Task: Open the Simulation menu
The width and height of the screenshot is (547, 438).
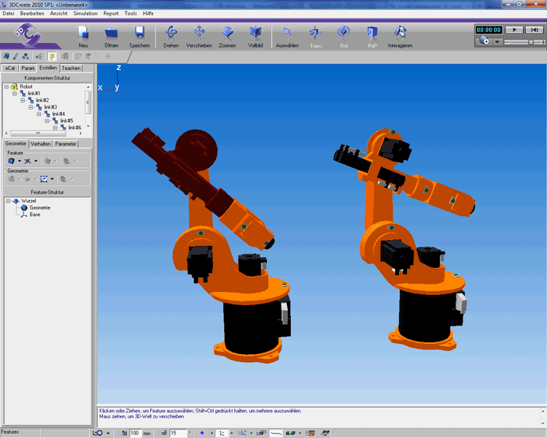Action: point(85,13)
